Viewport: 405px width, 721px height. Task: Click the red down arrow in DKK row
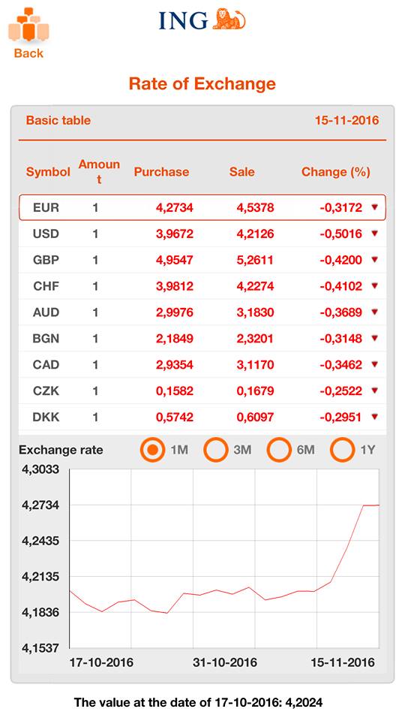374,417
